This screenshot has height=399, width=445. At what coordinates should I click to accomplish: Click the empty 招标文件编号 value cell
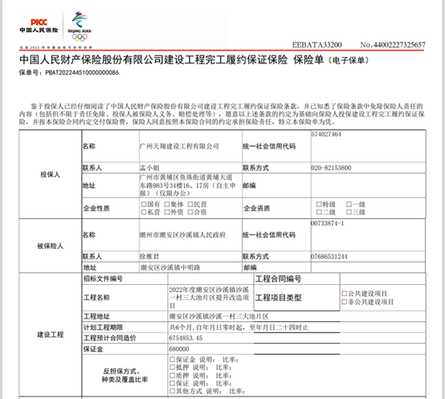point(210,279)
